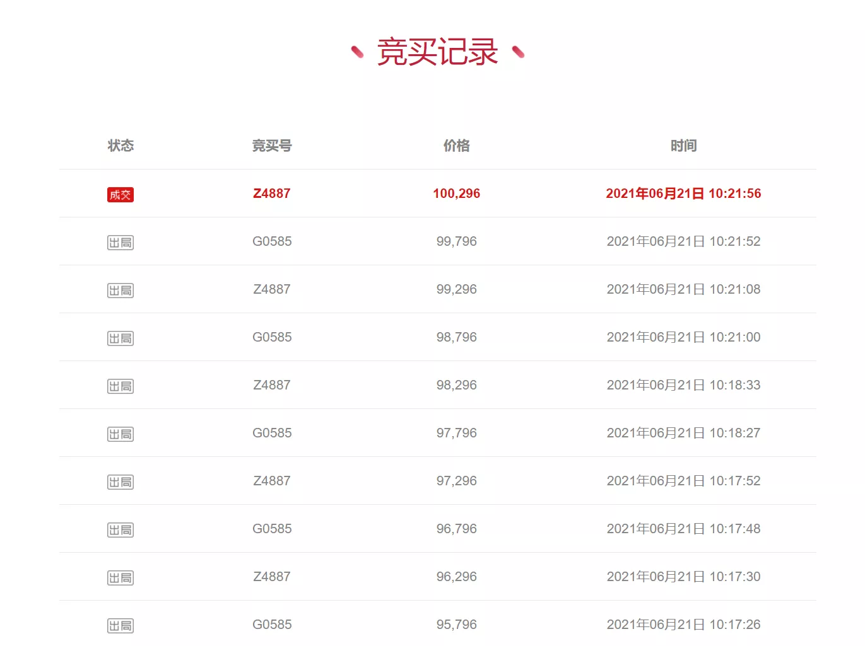The width and height of the screenshot is (865, 646).
Task: Click the 出局 badge in the 98,796 row
Action: [121, 338]
